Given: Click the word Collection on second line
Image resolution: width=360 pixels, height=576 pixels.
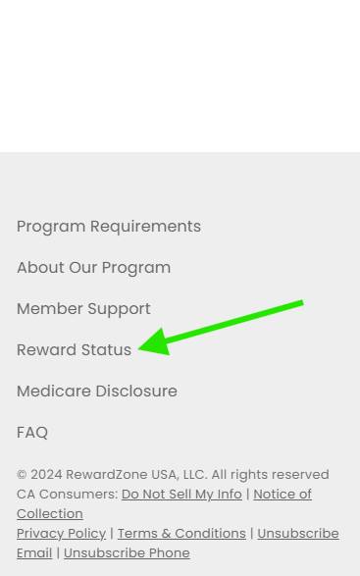Looking at the screenshot, I should pyautogui.click(x=50, y=514).
